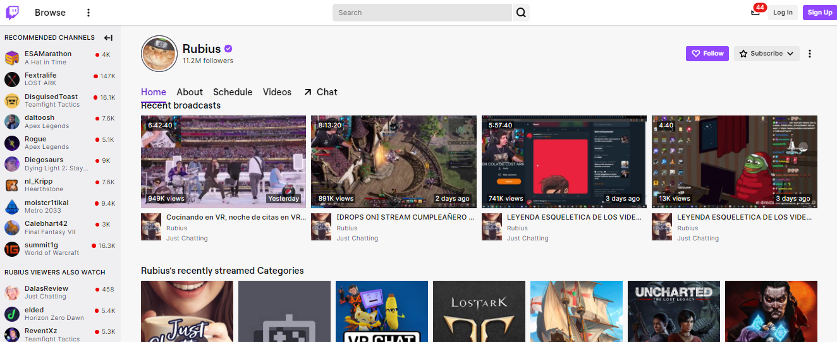Click Rogue channel avatar
Image resolution: width=837 pixels, height=342 pixels.
(x=12, y=143)
